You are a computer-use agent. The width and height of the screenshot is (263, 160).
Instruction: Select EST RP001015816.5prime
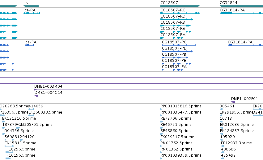tap(181, 106)
